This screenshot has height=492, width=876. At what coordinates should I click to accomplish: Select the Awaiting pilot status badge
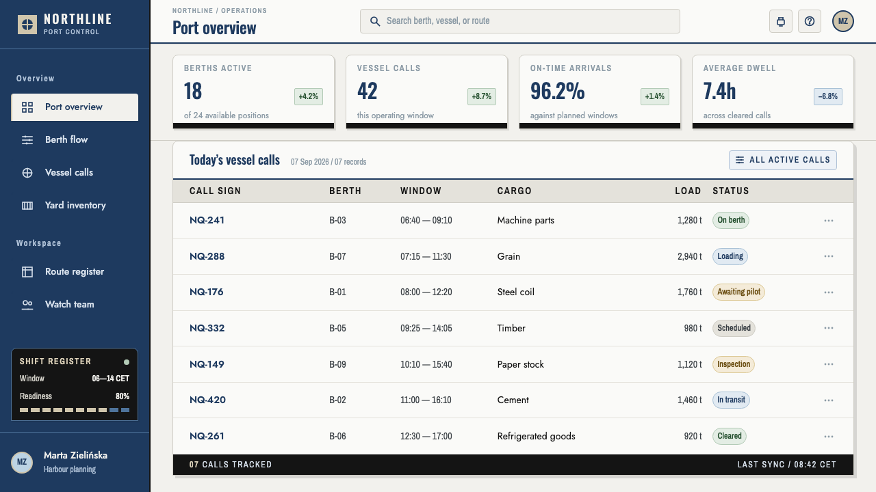coord(738,292)
